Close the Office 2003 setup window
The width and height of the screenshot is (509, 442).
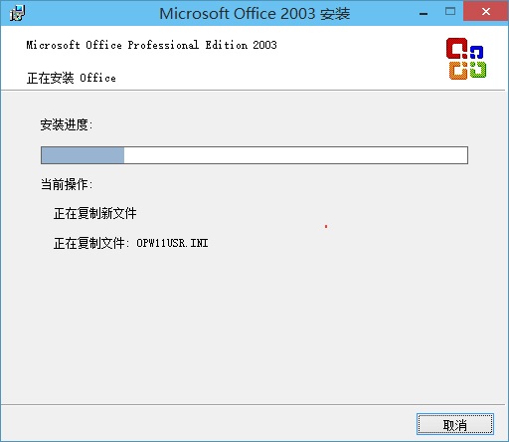click(486, 12)
